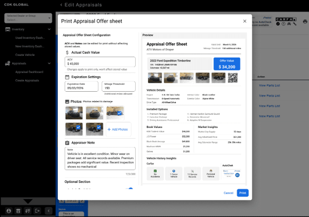Click the printer icon in background page
Viewport: 309px width, 217px height.
tap(305, 21)
